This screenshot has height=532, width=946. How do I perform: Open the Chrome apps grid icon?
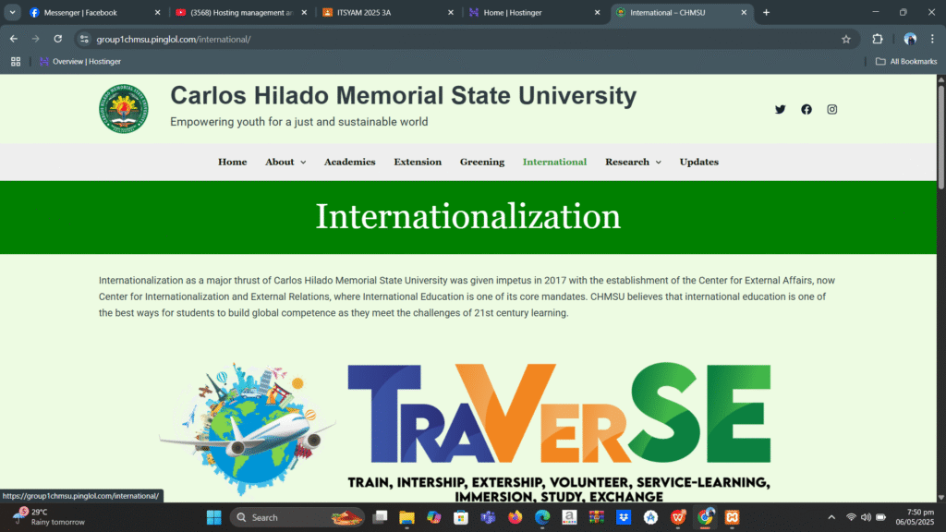pos(16,62)
